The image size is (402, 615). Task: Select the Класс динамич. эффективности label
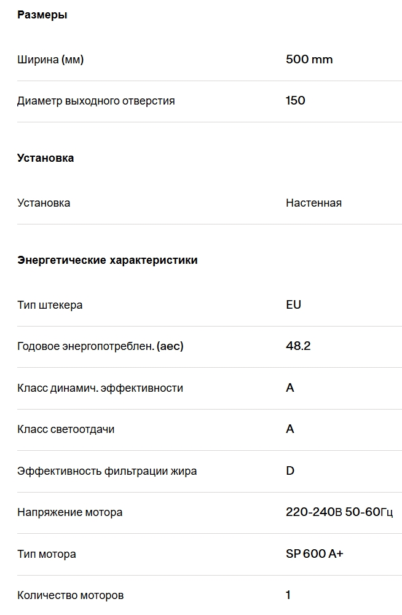point(100,388)
